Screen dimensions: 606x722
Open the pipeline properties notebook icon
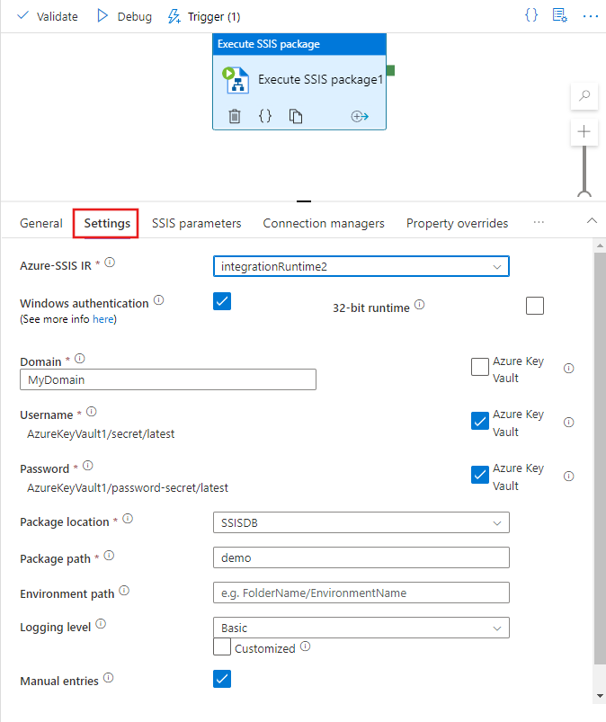point(559,15)
